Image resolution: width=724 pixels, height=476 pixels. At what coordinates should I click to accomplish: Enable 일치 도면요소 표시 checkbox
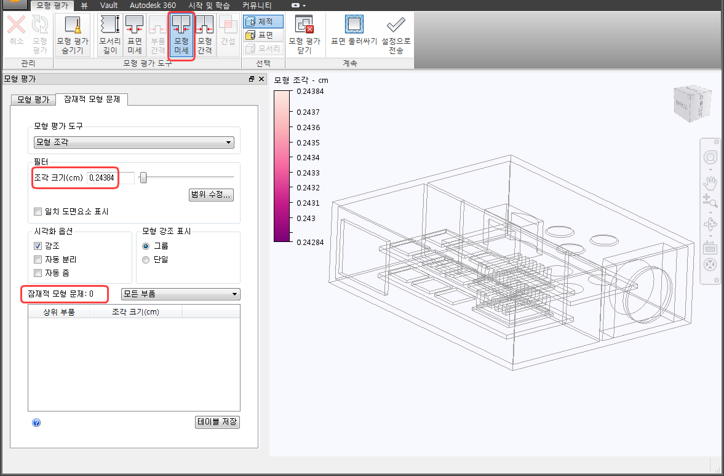point(38,212)
